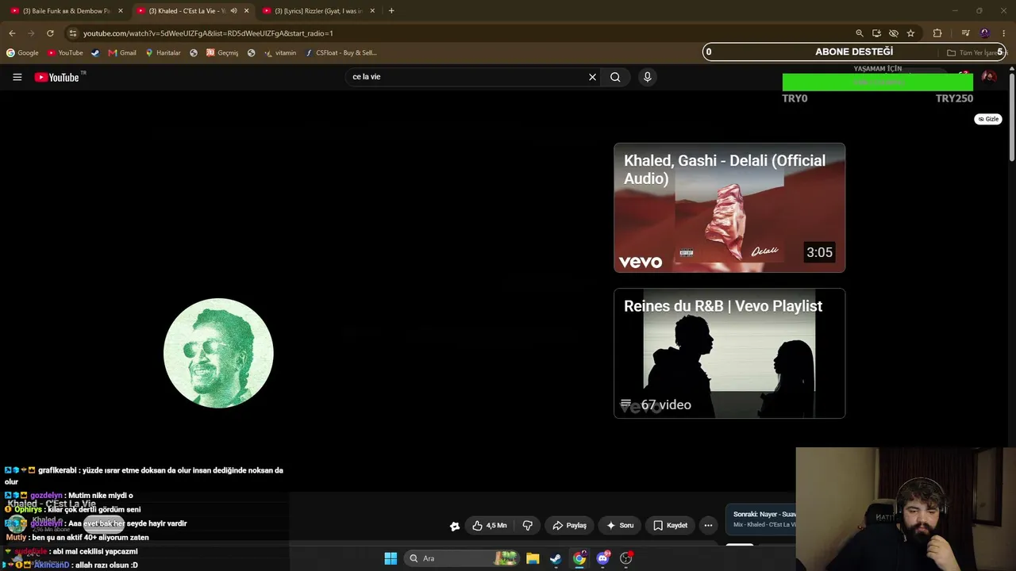Open Chrome from the taskbar
Screen dimensions: 1016x571
tap(579, 558)
